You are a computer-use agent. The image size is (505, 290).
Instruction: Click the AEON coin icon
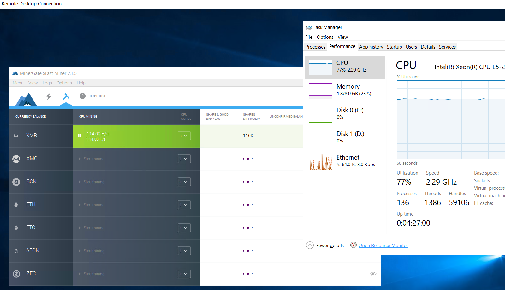point(16,251)
